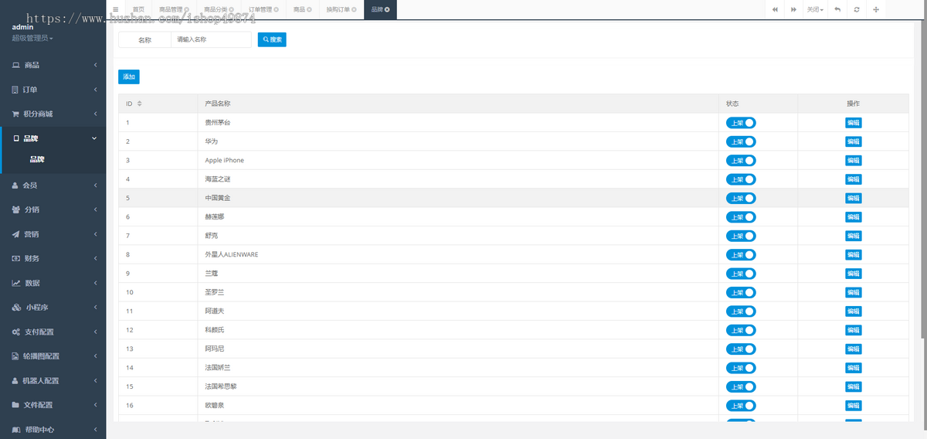The height and width of the screenshot is (439, 927).
Task: Close the 商品分类 tab with its x icon
Action: (231, 10)
